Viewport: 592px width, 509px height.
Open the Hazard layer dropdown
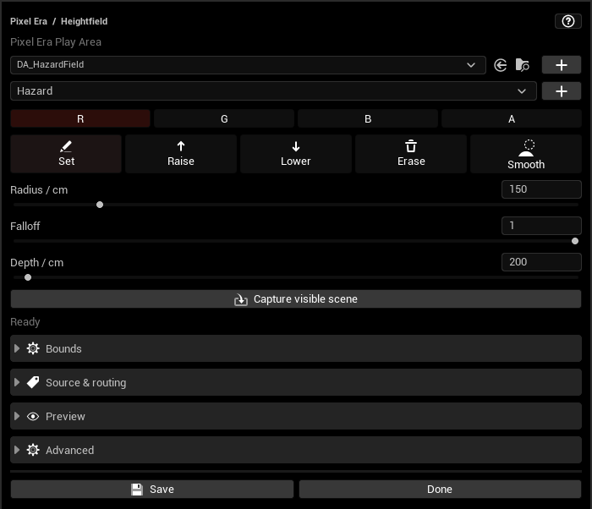273,91
